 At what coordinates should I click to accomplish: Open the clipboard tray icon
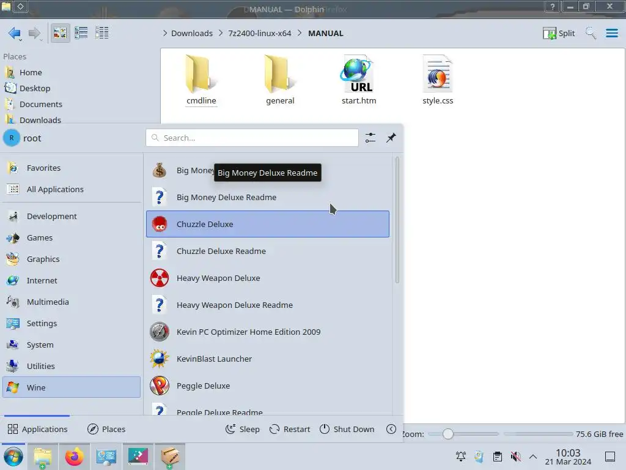pyautogui.click(x=497, y=456)
